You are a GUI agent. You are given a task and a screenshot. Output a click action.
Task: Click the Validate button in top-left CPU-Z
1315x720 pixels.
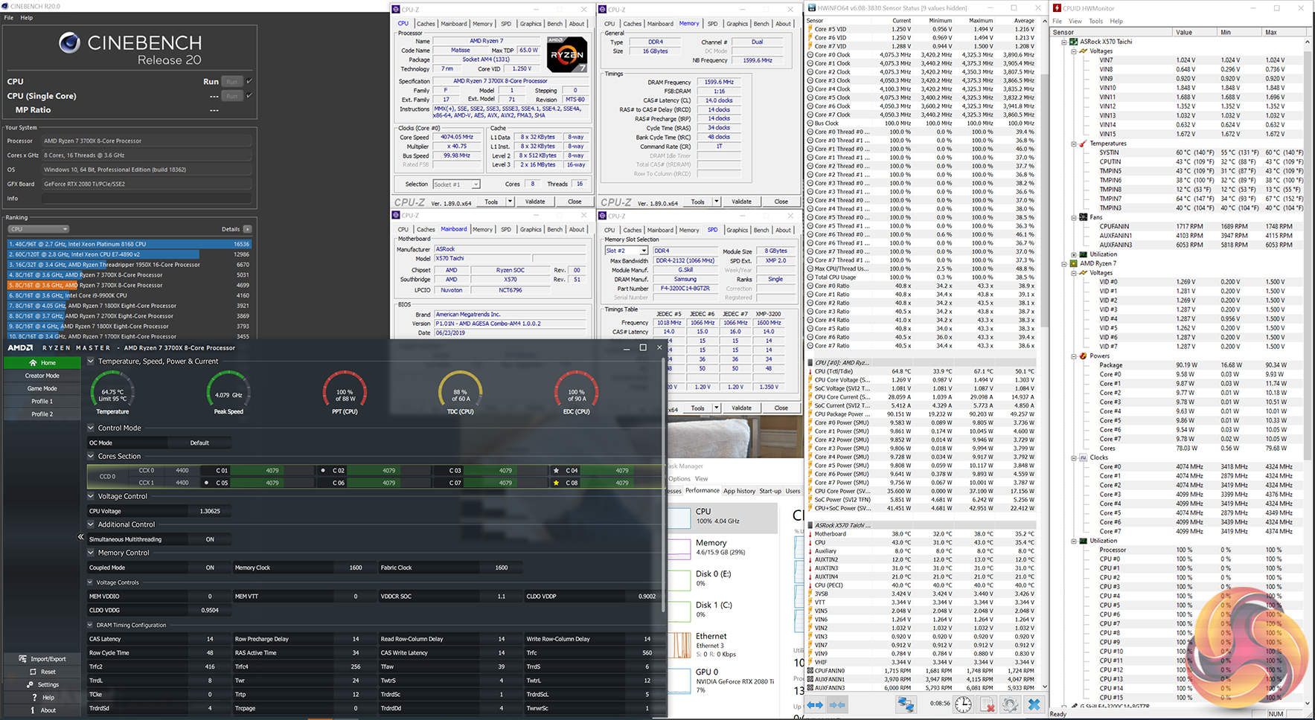535,202
